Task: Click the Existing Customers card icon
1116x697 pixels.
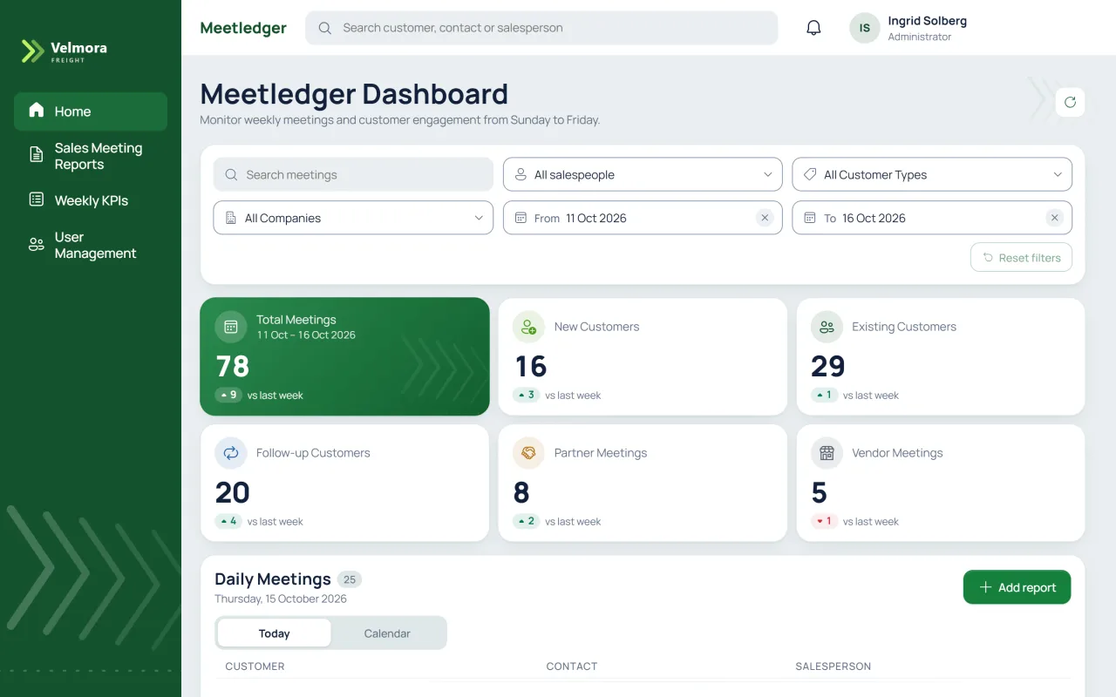Action: point(827,327)
